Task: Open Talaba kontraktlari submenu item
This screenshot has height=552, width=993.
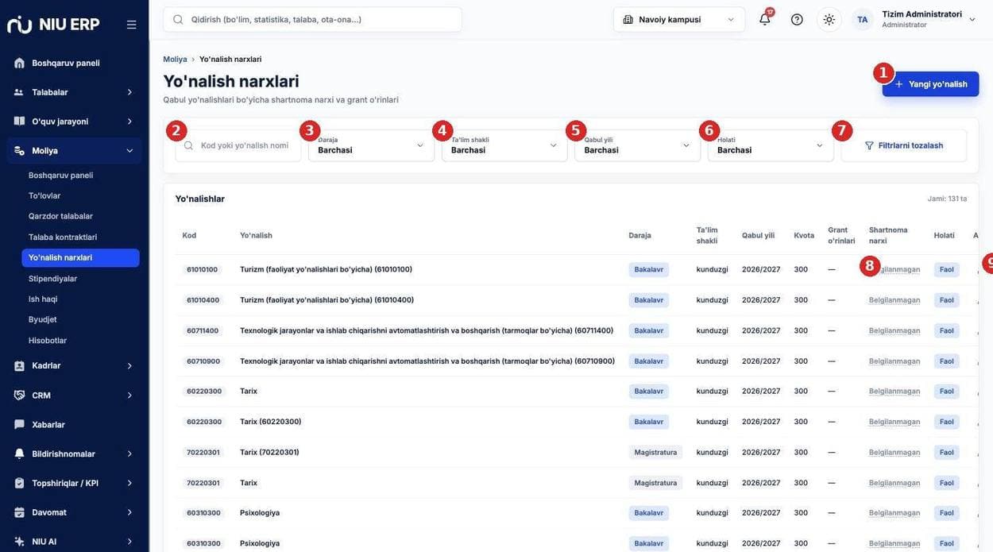Action: click(63, 237)
